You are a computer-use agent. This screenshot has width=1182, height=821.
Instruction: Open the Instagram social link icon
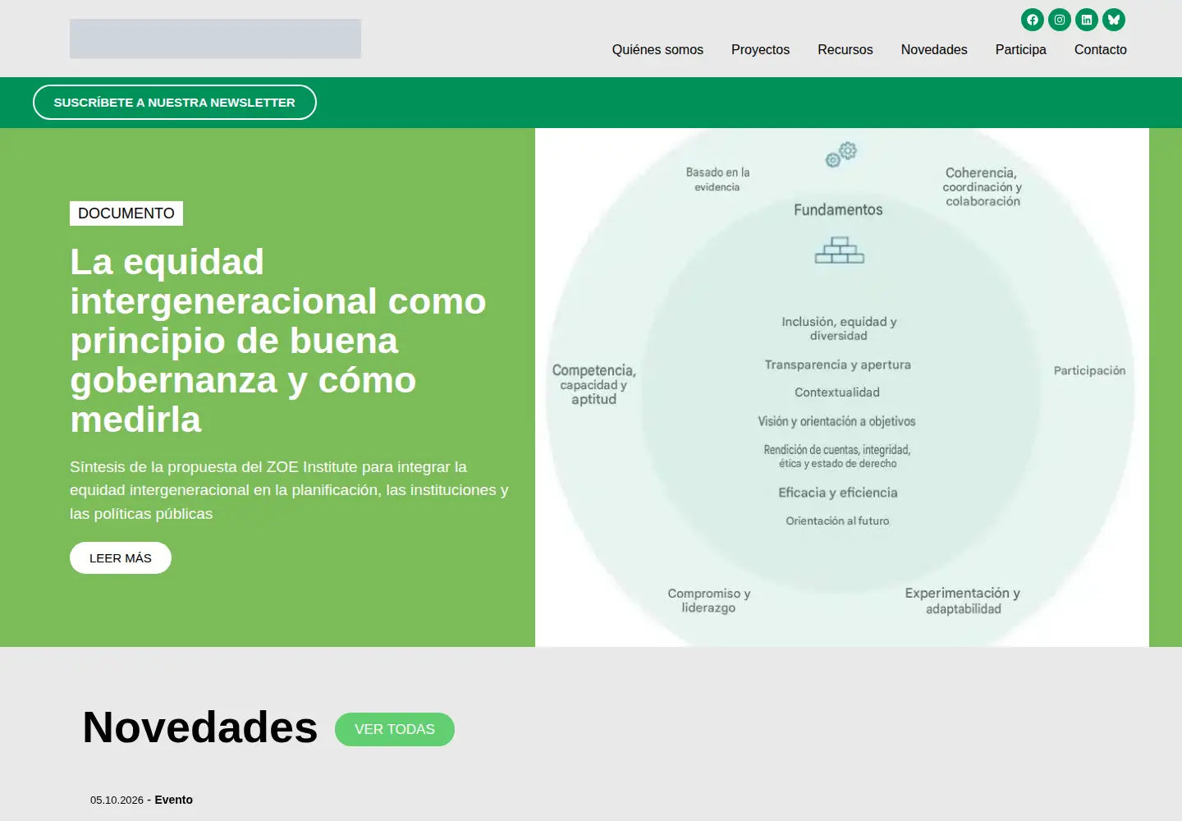1060,20
